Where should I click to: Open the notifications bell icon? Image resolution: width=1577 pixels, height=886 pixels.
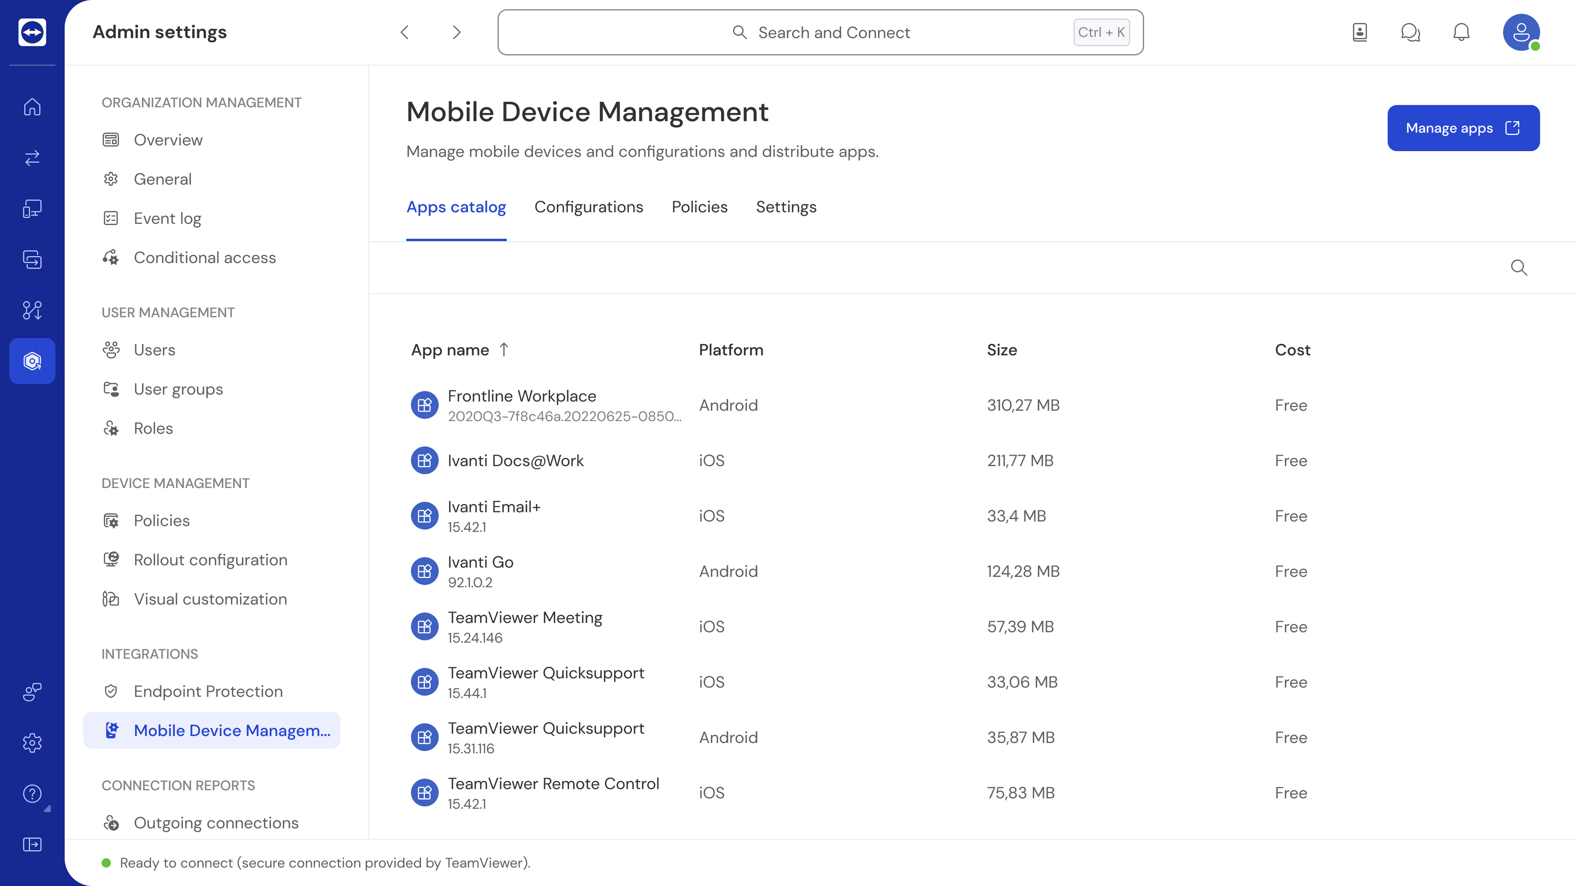click(1461, 32)
